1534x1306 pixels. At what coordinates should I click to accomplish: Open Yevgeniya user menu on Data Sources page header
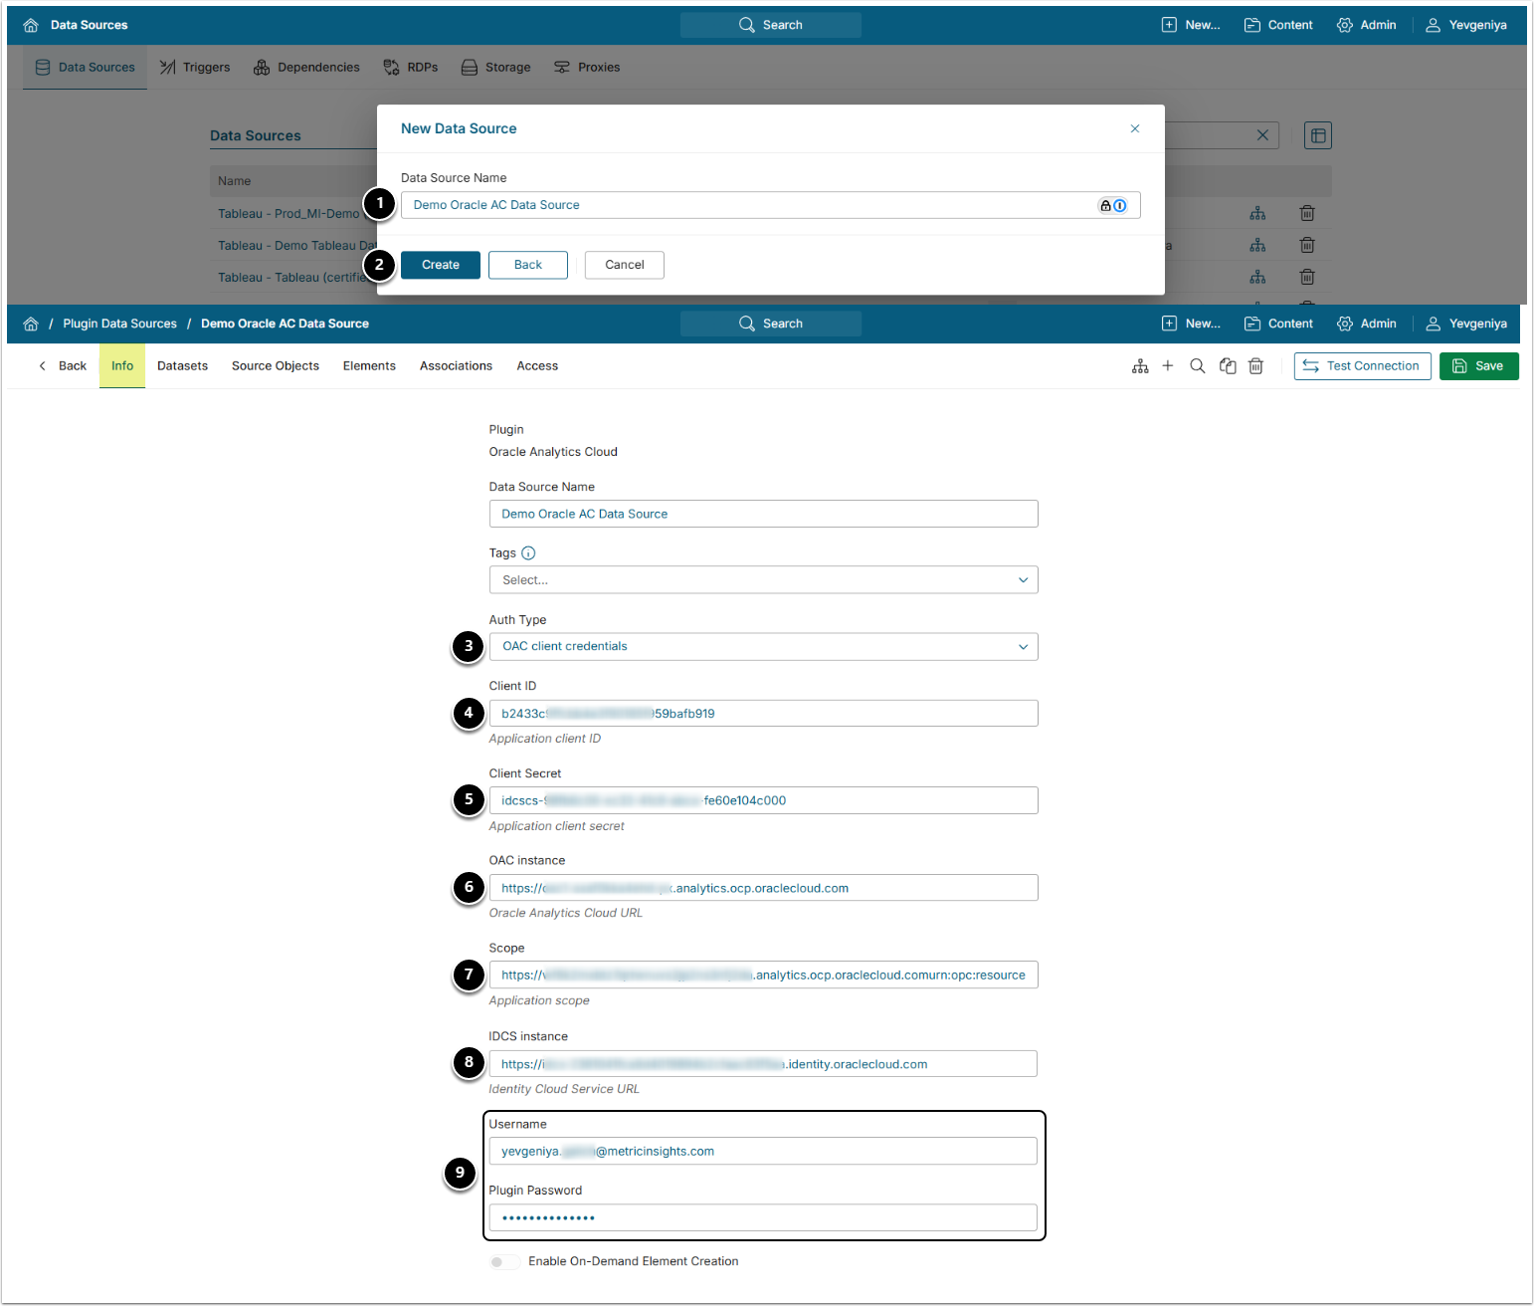(1466, 25)
